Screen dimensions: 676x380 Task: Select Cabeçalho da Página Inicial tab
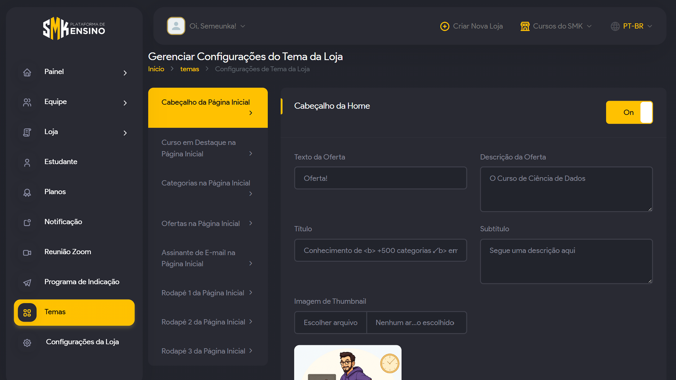pyautogui.click(x=208, y=108)
